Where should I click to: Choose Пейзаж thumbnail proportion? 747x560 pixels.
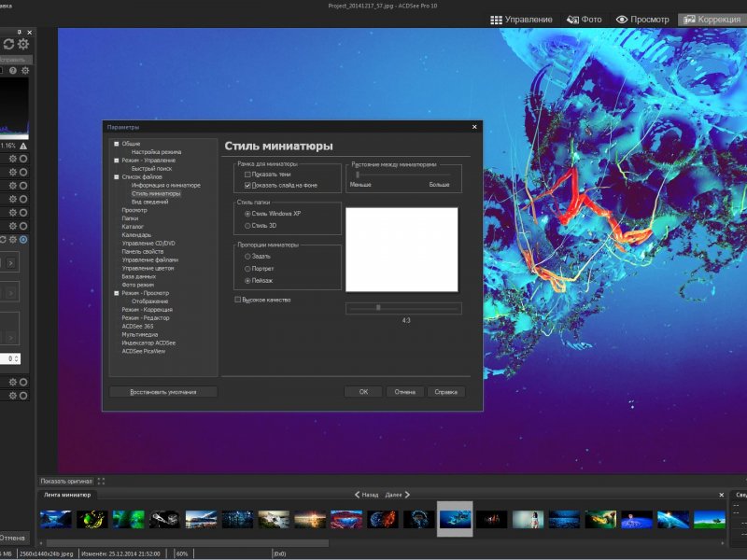coord(247,281)
